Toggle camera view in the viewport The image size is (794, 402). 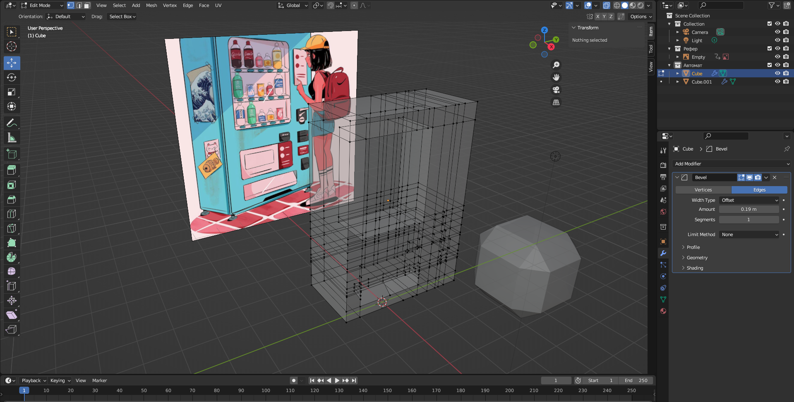click(x=556, y=90)
